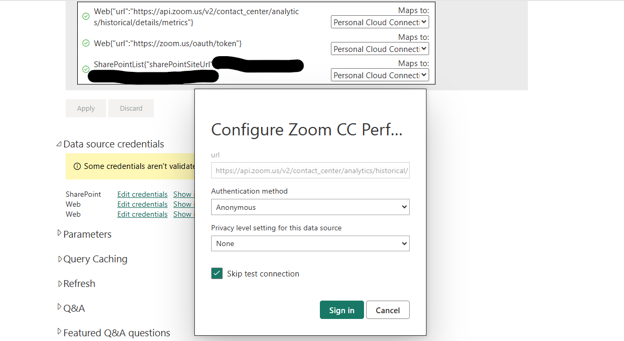Viewport: 624px width, 341px height.
Task: Open Maps to dropdown for contact_center metrics source
Action: click(x=380, y=22)
